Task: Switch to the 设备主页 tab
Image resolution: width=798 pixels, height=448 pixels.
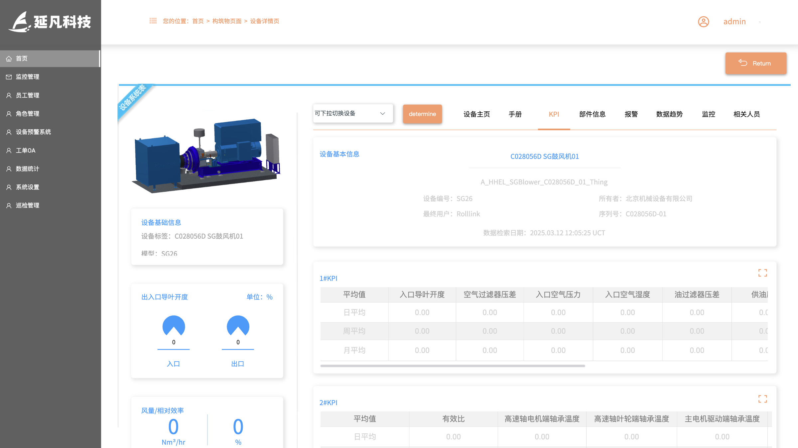Action: tap(476, 114)
